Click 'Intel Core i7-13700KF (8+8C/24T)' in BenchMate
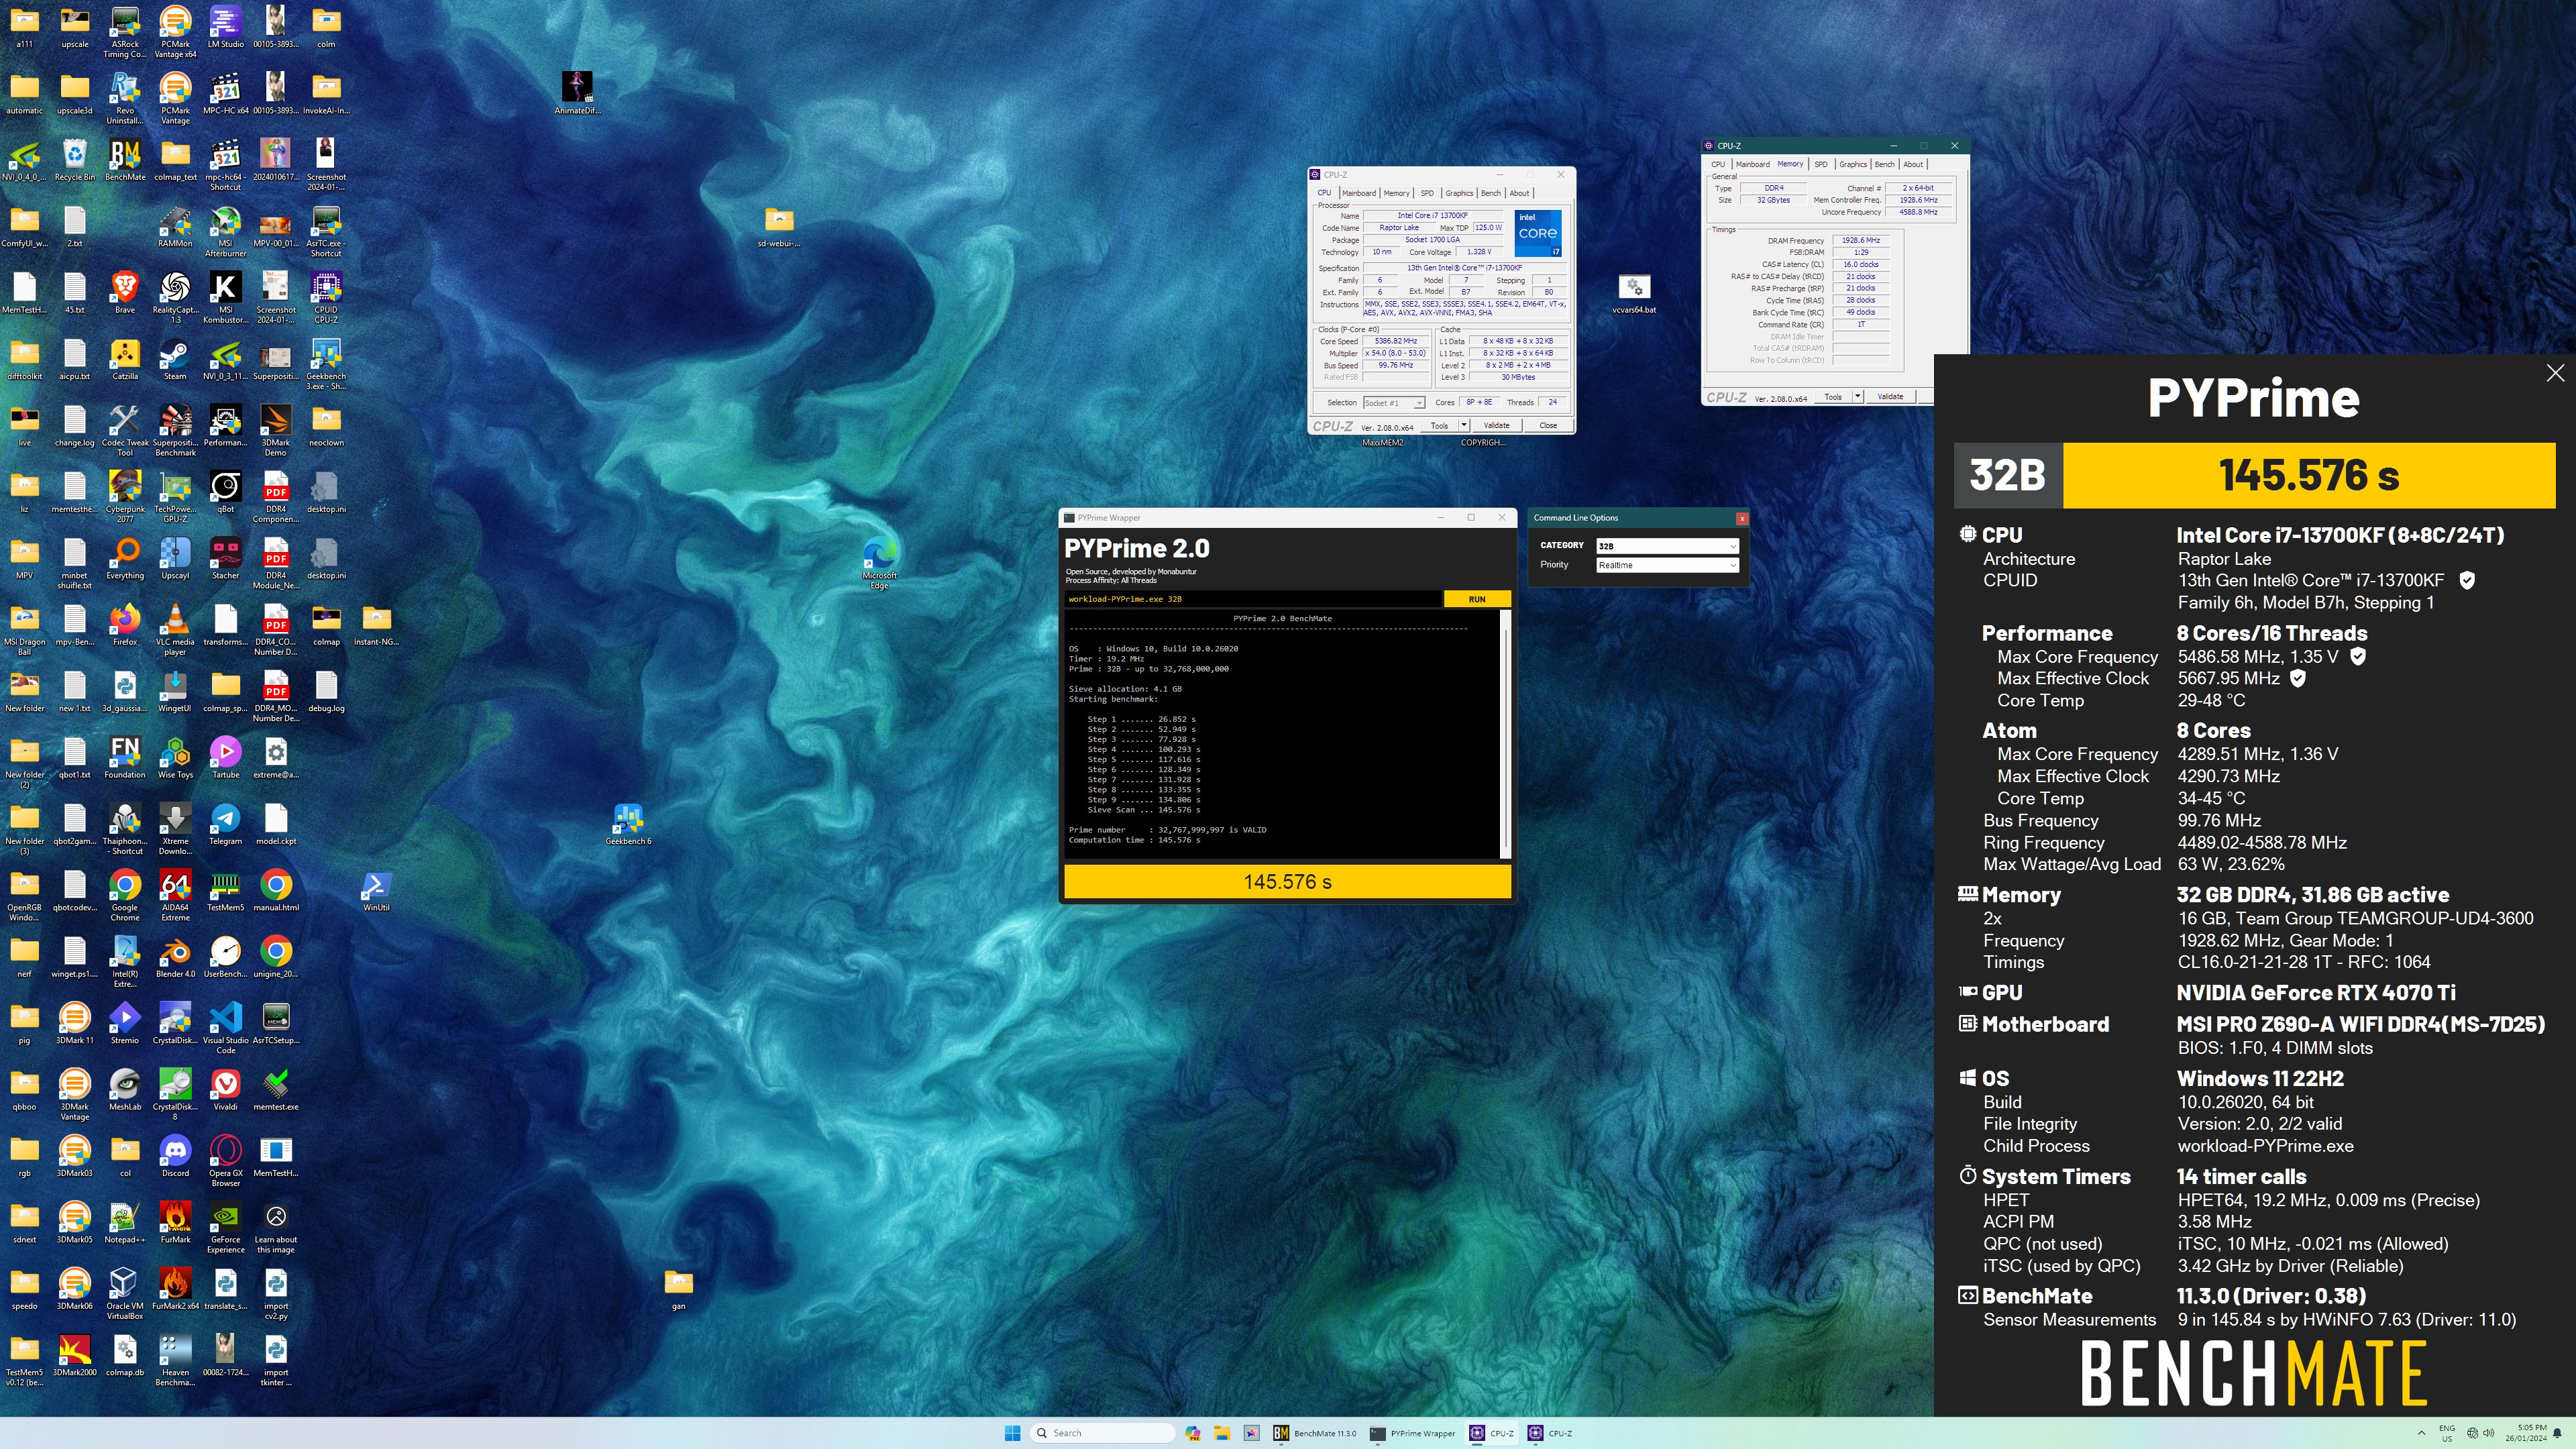The image size is (2576, 1449). [x=2340, y=535]
